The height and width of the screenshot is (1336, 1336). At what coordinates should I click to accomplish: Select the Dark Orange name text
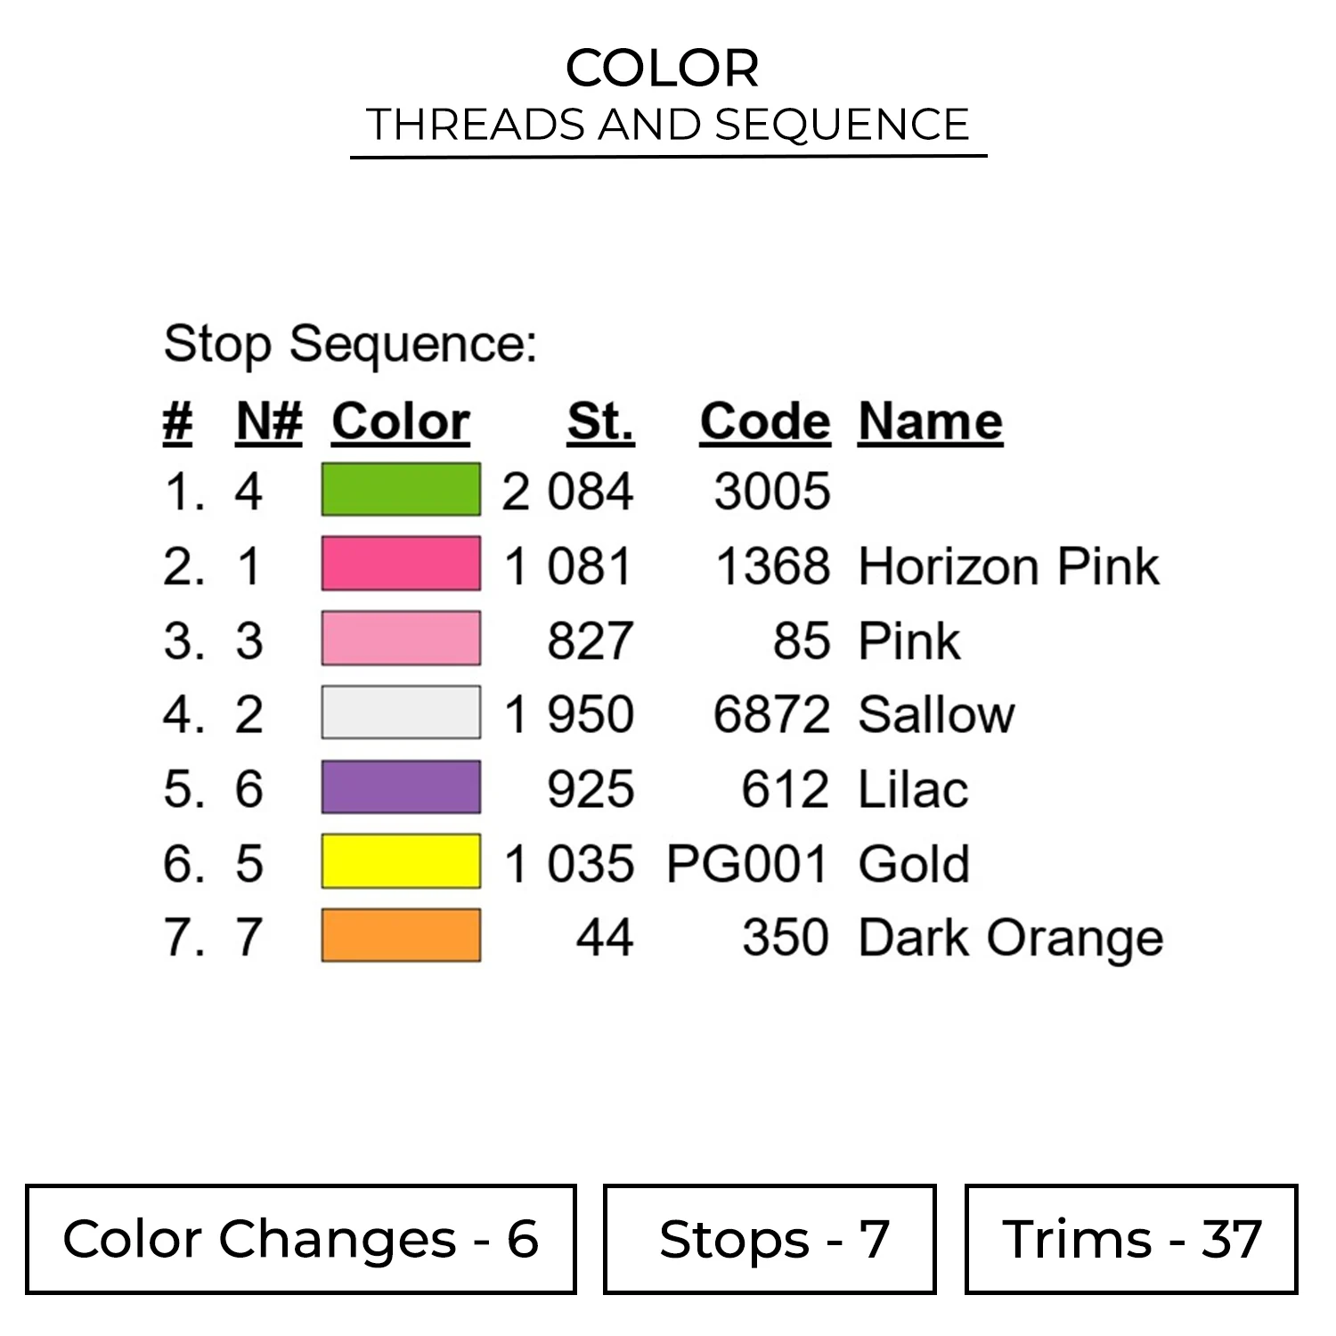click(1011, 938)
